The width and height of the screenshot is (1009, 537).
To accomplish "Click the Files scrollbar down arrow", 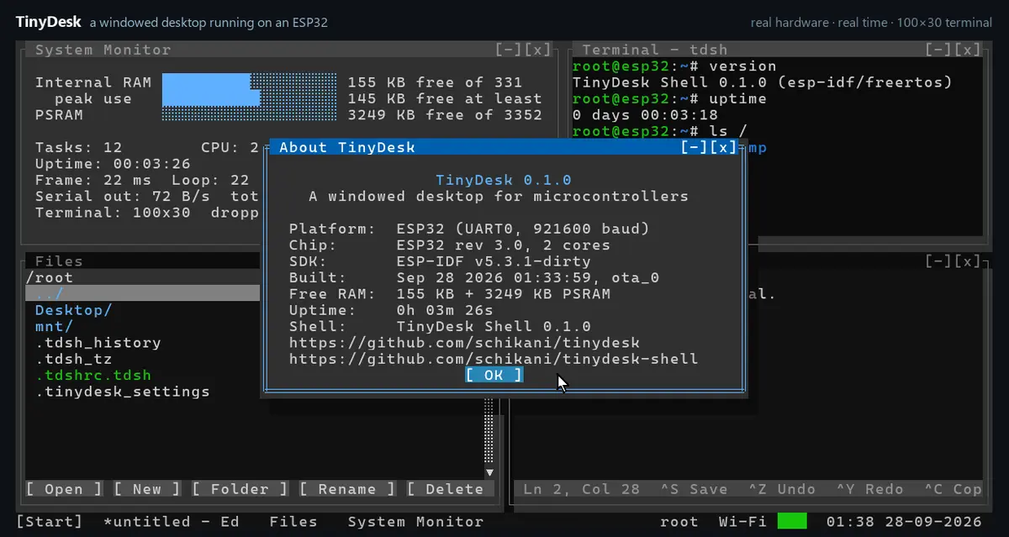I will [489, 473].
